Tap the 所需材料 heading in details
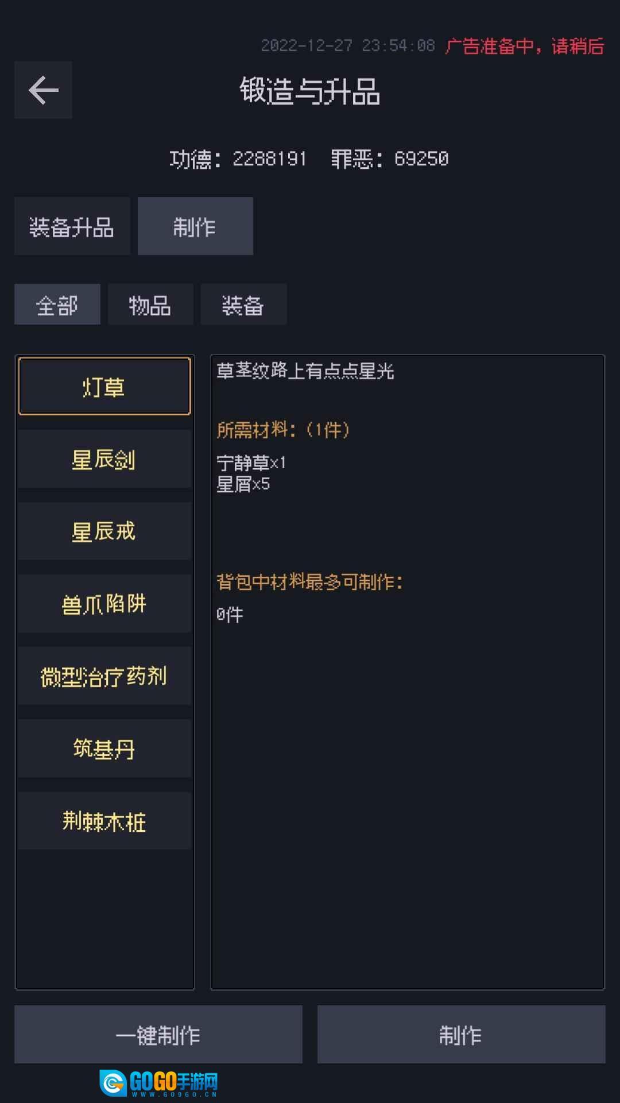 tap(283, 430)
